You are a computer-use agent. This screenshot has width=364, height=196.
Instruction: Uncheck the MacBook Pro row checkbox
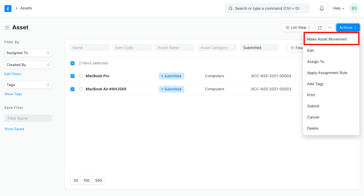[x=73, y=76]
